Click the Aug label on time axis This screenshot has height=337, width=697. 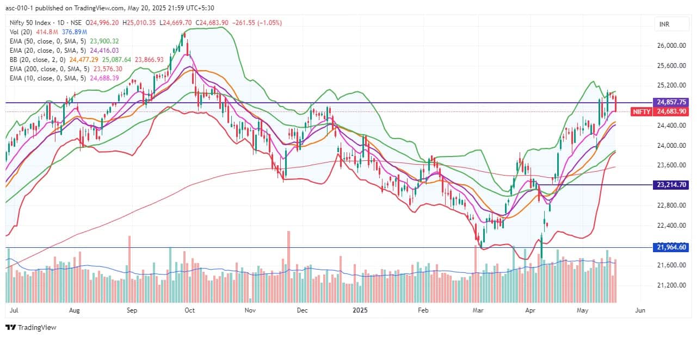pos(75,310)
